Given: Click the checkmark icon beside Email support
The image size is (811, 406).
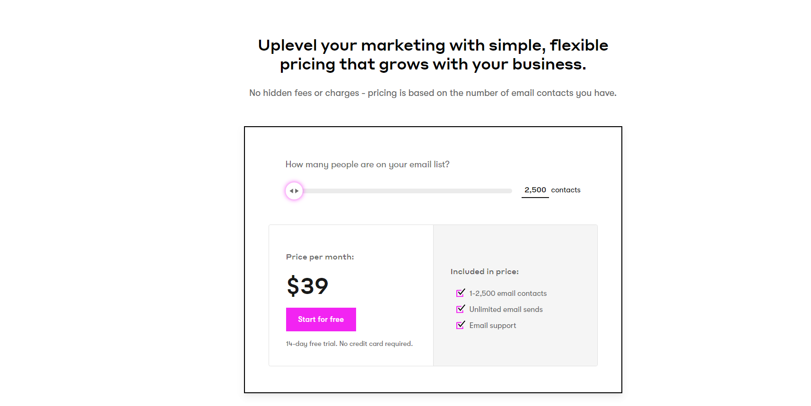Looking at the screenshot, I should click(460, 325).
